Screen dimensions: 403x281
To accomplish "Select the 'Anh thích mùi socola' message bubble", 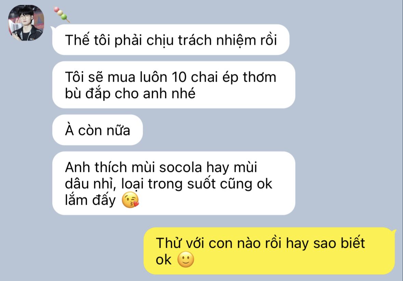I will (174, 183).
